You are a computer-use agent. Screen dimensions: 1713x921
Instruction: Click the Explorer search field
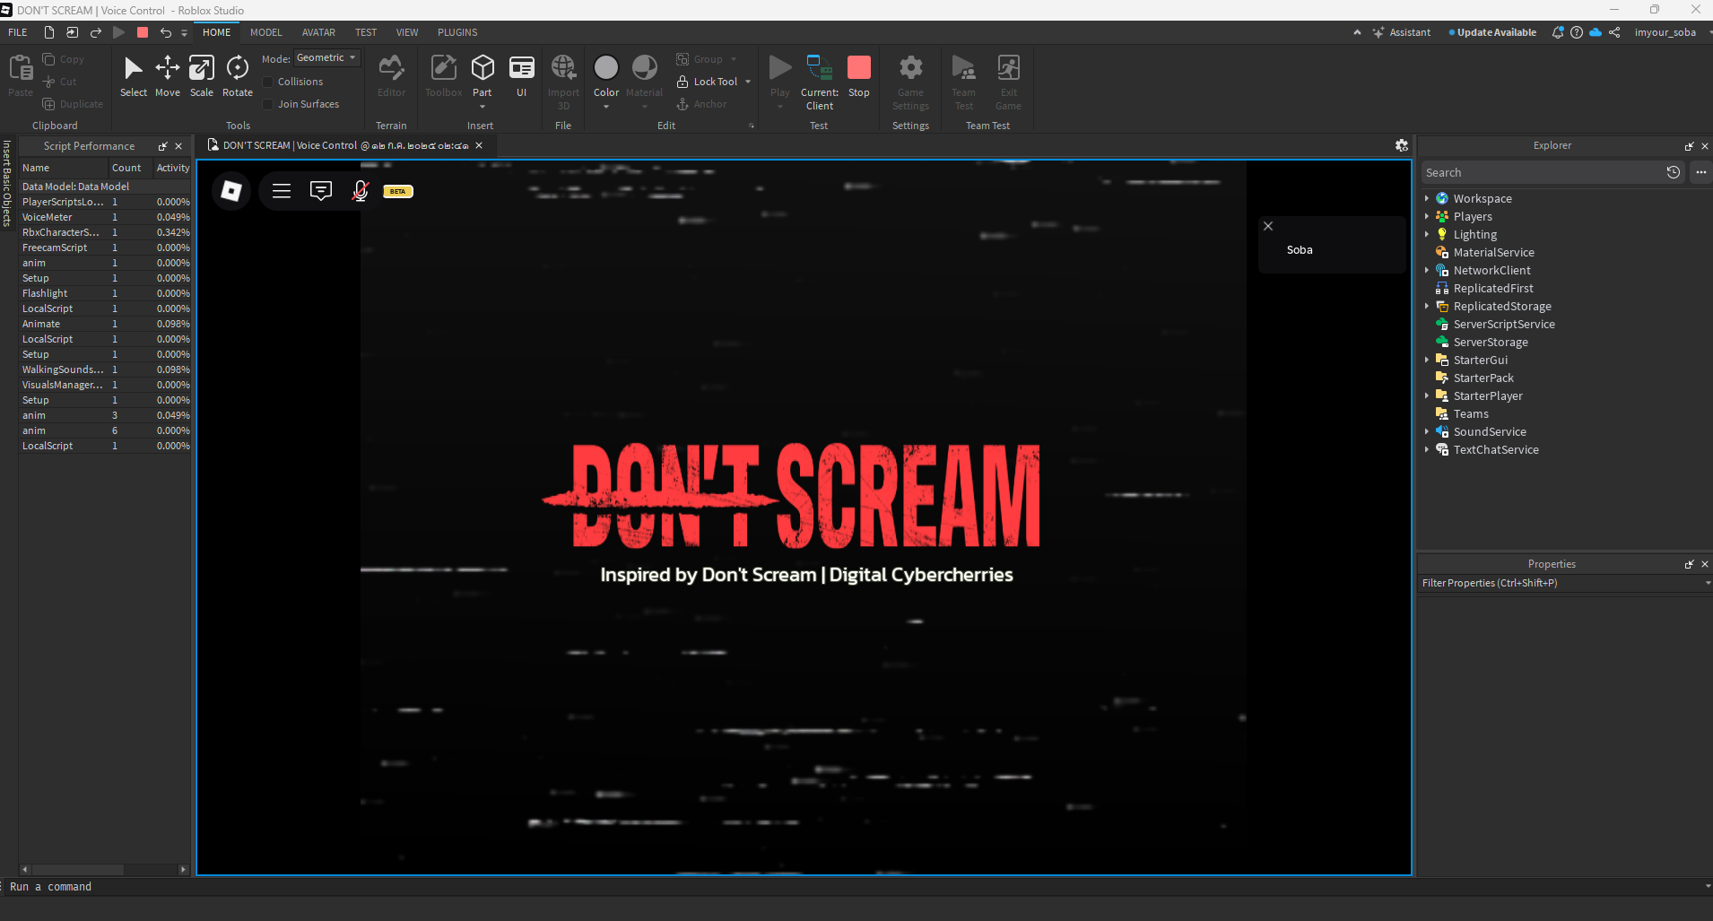pos(1541,172)
